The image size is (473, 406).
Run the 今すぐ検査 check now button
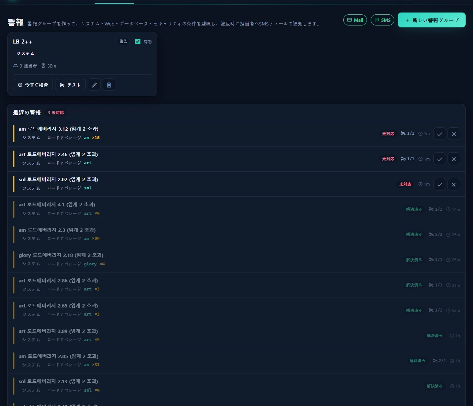pos(33,85)
